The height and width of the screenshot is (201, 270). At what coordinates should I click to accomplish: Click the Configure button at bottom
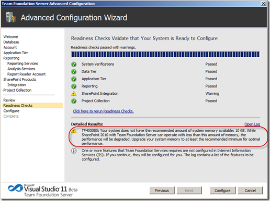[222, 191]
